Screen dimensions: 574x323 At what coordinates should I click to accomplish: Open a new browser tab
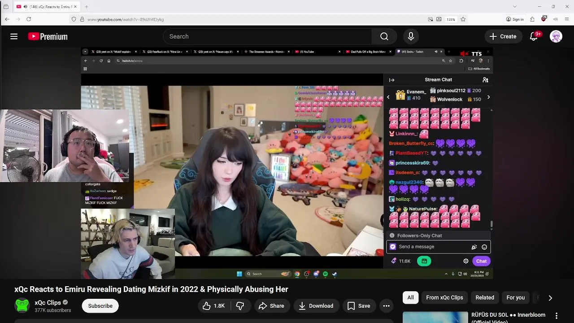pyautogui.click(x=87, y=7)
